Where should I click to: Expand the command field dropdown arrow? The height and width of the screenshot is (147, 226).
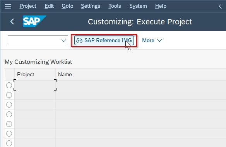tap(63, 41)
